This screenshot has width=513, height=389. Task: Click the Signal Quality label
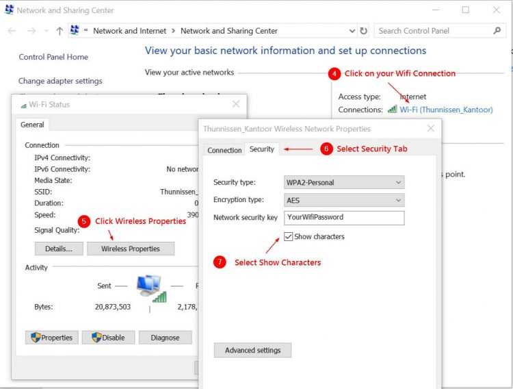pyautogui.click(x=57, y=230)
